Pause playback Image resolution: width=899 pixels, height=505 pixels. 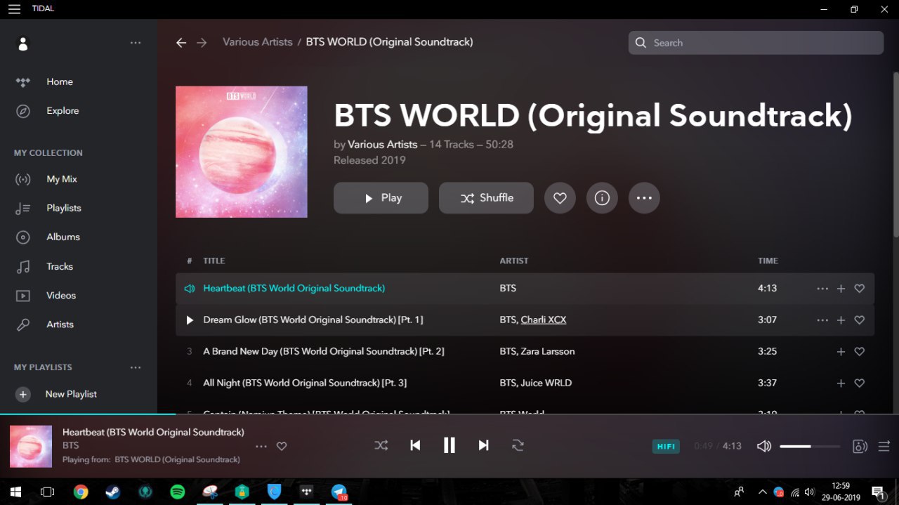click(x=449, y=445)
